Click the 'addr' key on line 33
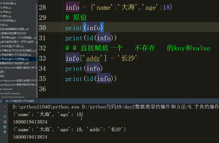This screenshot has width=219, height=143. (93, 58)
